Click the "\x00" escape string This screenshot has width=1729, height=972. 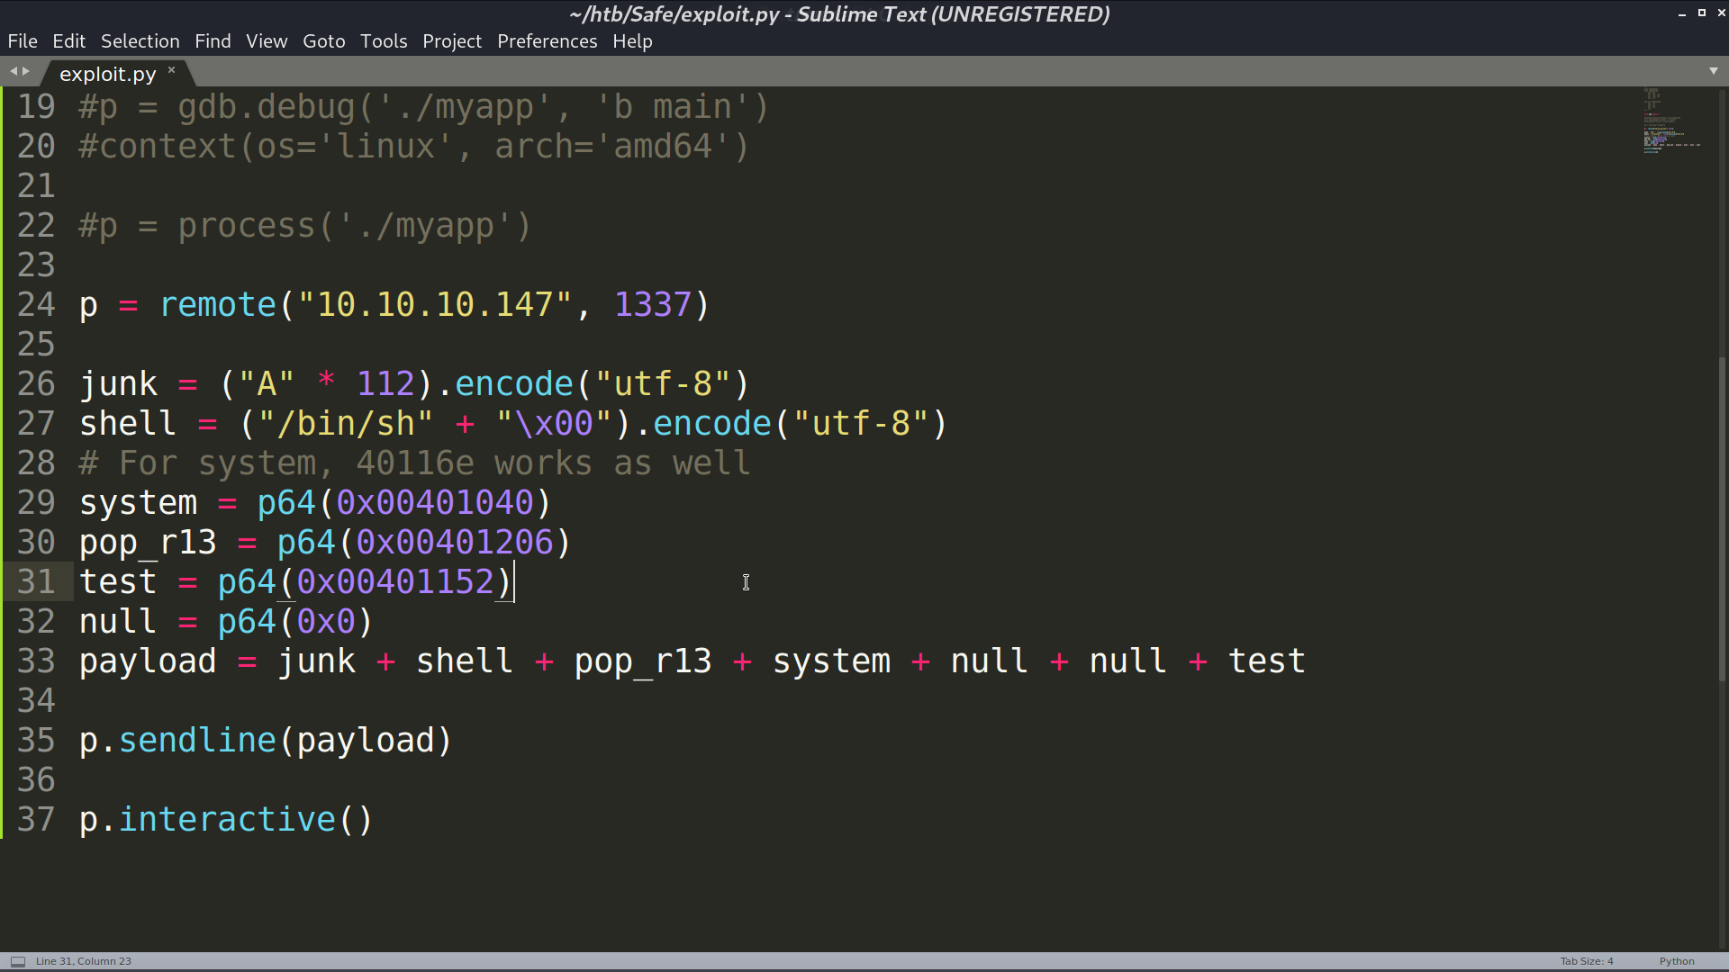(x=555, y=424)
